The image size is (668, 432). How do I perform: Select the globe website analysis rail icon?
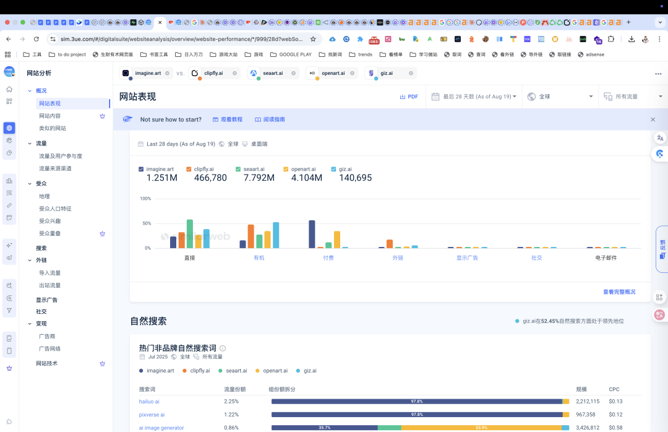pyautogui.click(x=9, y=128)
